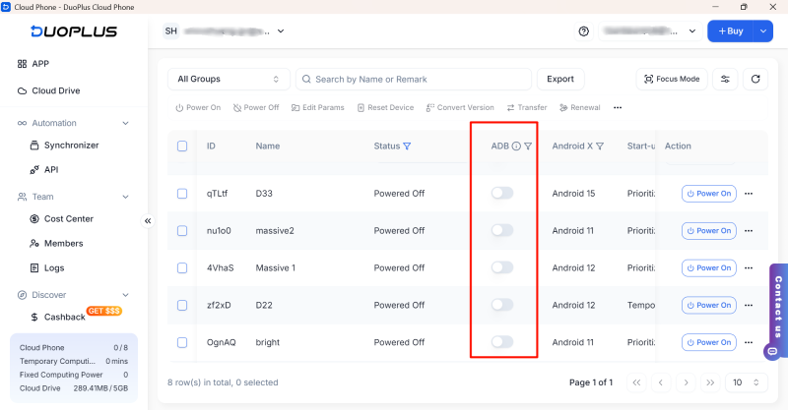
Task: Open column settings sliders icon
Action: pyautogui.click(x=725, y=79)
